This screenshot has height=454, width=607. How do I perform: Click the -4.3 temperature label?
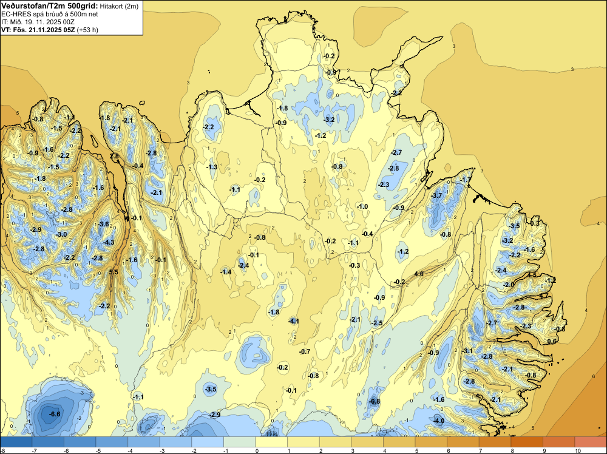[109, 242]
